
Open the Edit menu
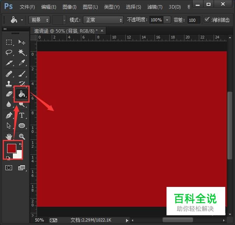coord(49,7)
